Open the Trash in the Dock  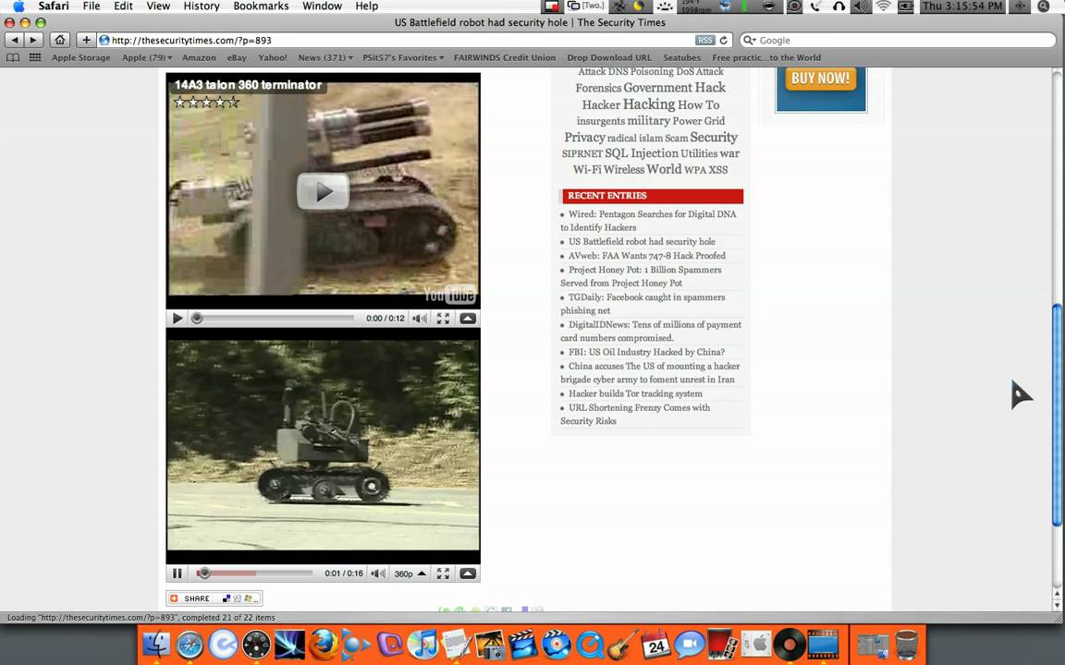[x=907, y=645]
